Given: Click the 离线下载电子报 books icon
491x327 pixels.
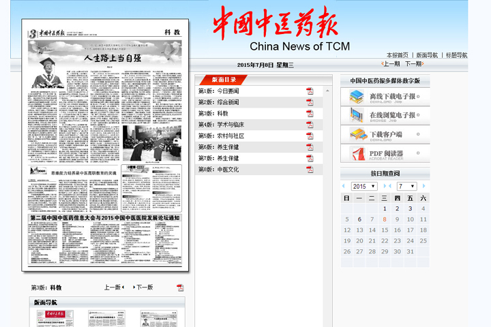Looking at the screenshot, I should (x=357, y=97).
